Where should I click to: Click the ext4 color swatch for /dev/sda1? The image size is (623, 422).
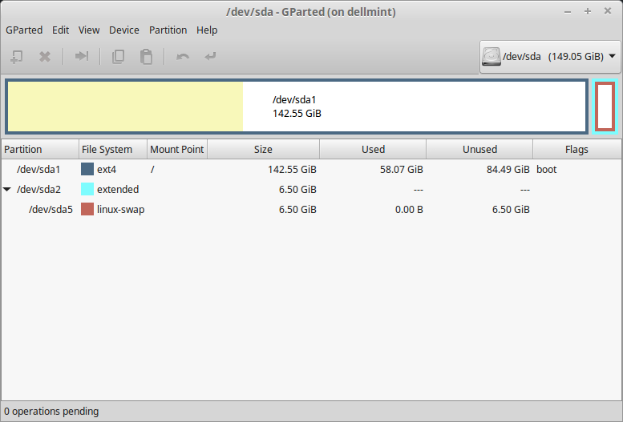click(x=87, y=170)
